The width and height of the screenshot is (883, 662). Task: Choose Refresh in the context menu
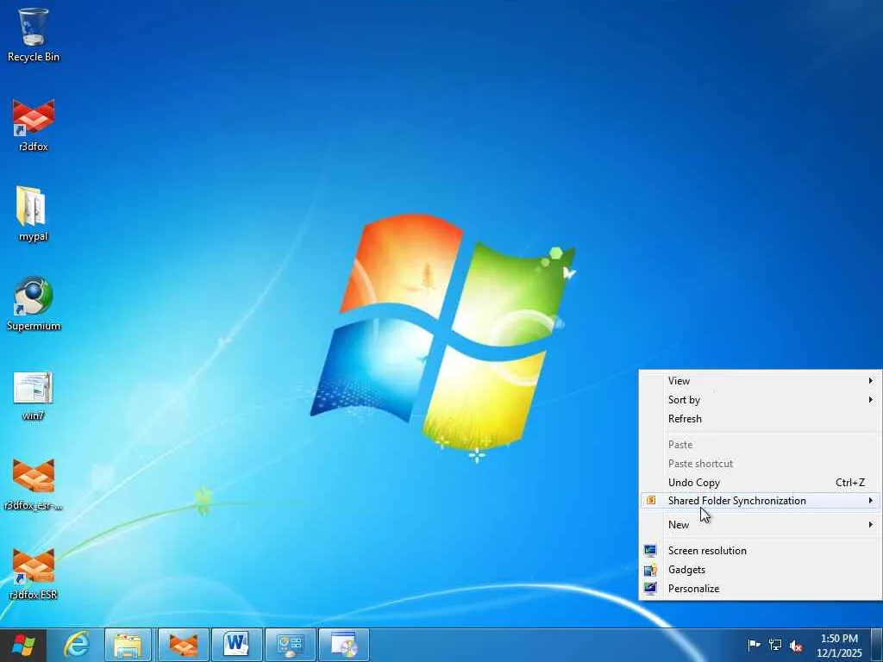pos(761,419)
